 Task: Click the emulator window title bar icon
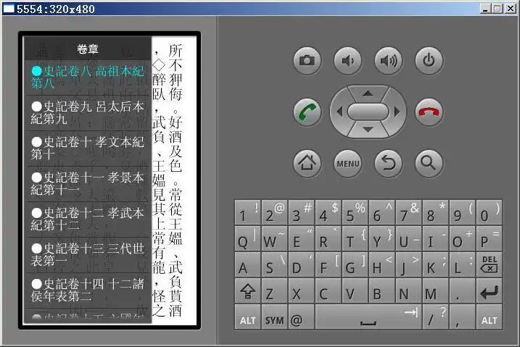9,8
